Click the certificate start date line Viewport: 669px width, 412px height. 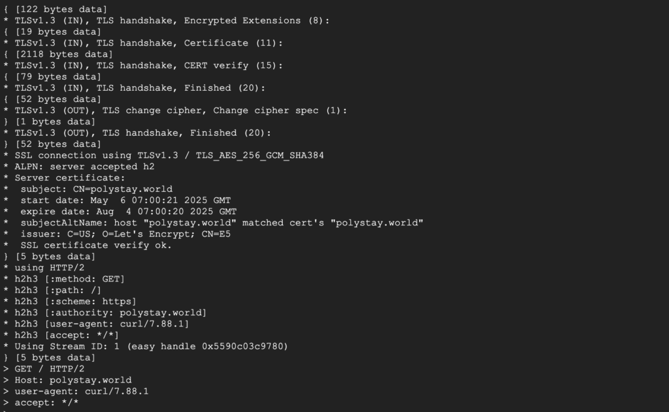[x=117, y=200]
